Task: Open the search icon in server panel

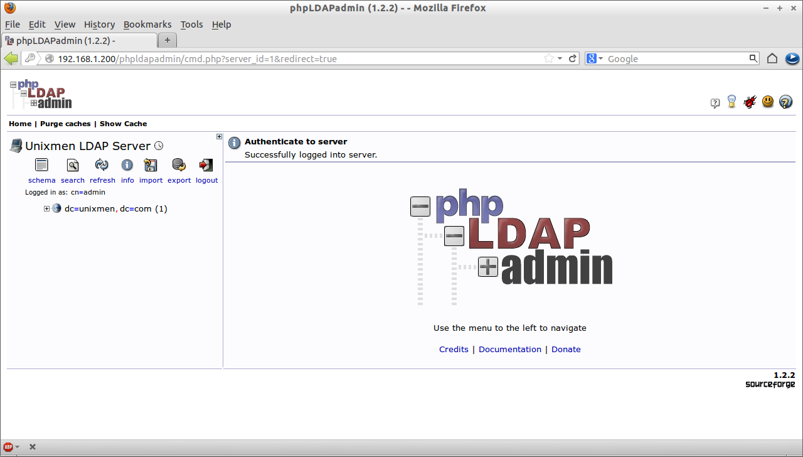Action: click(x=73, y=165)
